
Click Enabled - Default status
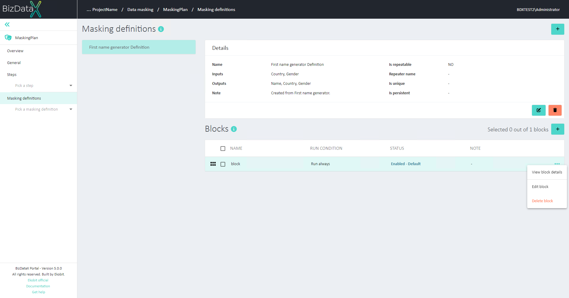click(x=406, y=164)
